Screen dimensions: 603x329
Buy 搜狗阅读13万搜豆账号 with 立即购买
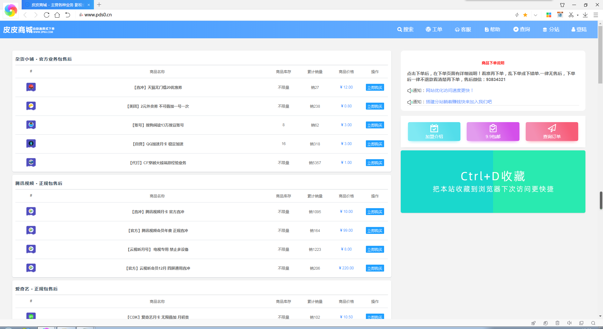click(x=375, y=125)
